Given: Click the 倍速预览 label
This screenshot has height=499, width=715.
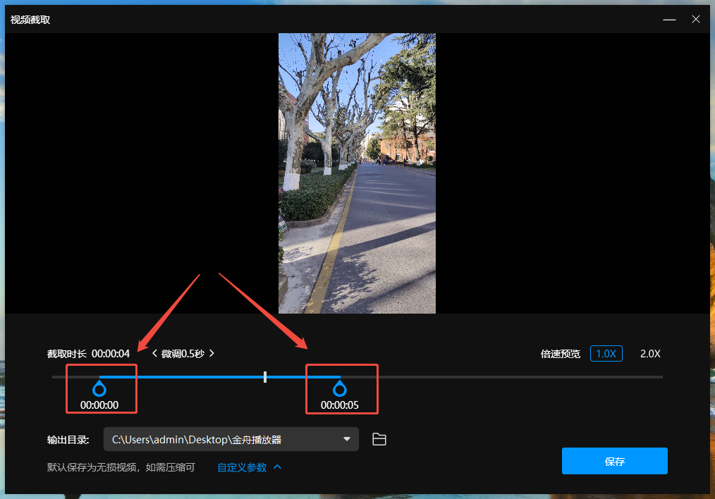Looking at the screenshot, I should (x=561, y=354).
